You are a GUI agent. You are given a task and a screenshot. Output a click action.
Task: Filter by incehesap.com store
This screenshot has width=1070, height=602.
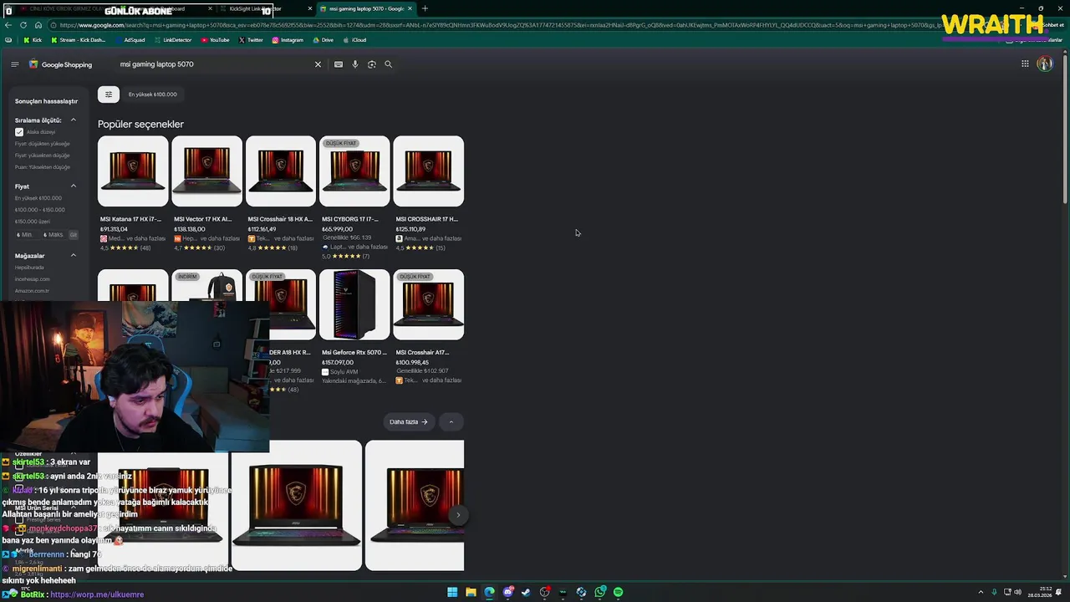point(33,279)
